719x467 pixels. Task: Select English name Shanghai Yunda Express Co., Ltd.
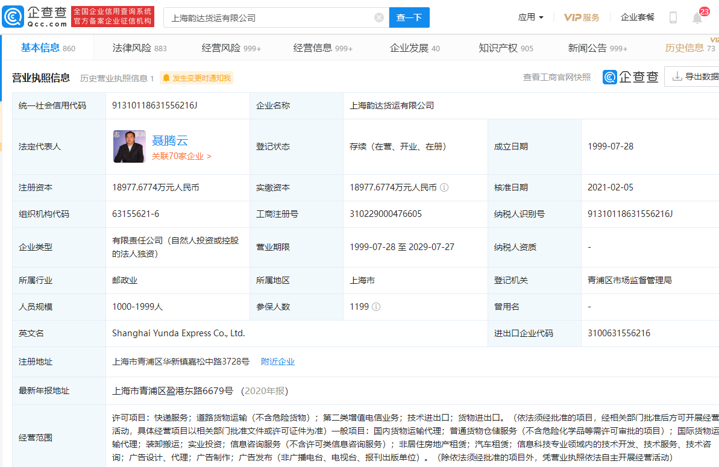178,333
